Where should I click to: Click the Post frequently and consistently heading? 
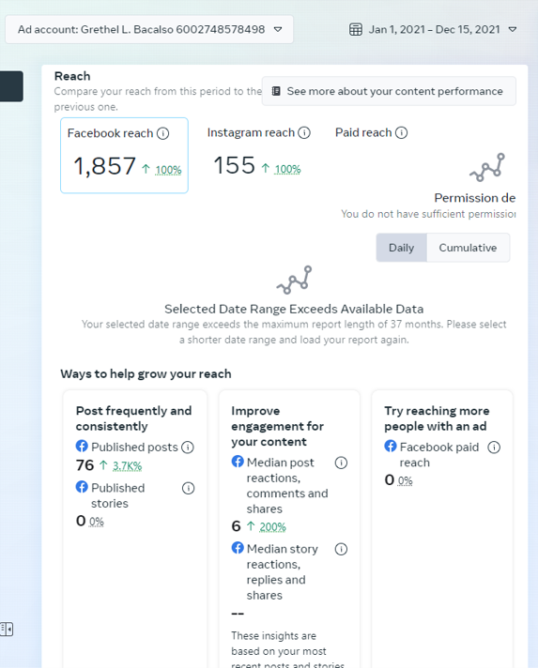click(134, 418)
